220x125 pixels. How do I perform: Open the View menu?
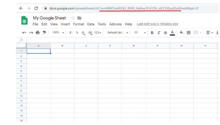click(x=54, y=24)
